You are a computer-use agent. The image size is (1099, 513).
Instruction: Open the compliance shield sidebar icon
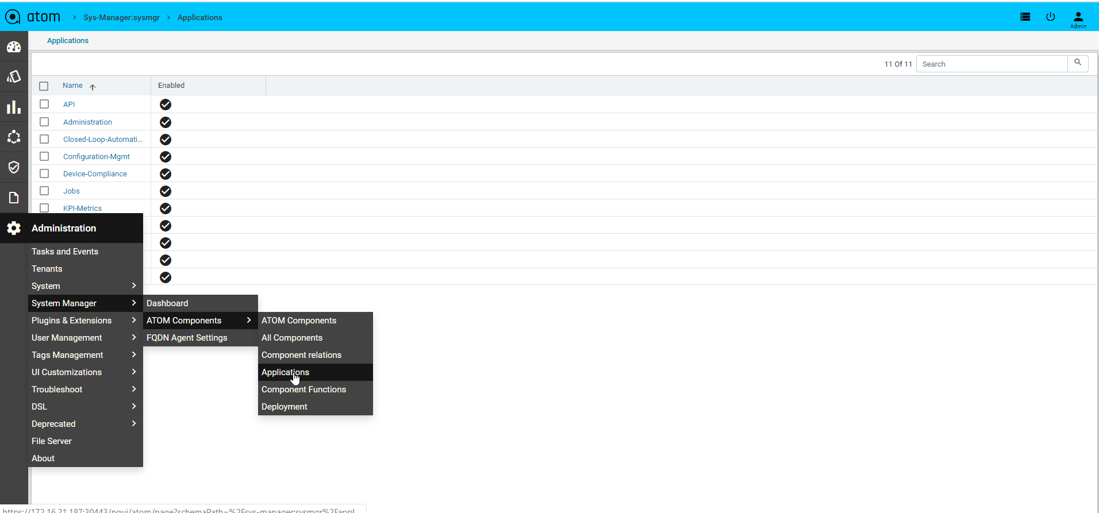(14, 167)
